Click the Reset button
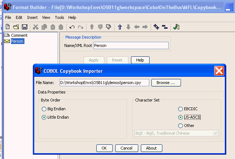The width and height of the screenshot is (235, 159). pyautogui.click(x=117, y=60)
